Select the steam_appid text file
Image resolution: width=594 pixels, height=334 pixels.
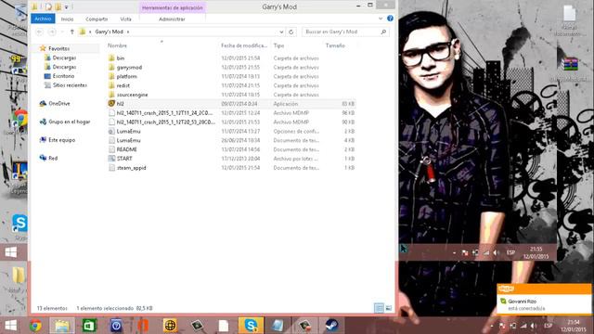click(x=232, y=167)
